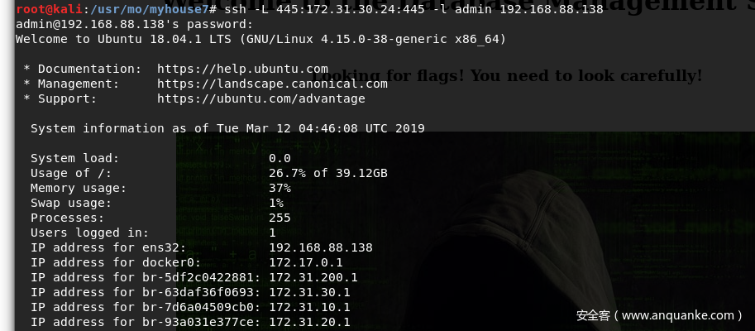Click the landscape.canonical.com management URL
Screen dimensions: 755x331
click(272, 84)
